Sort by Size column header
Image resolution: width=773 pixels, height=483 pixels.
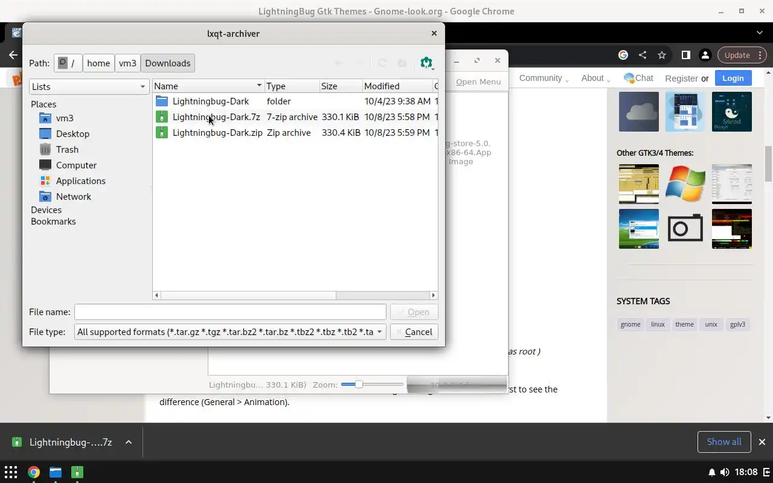coord(341,86)
